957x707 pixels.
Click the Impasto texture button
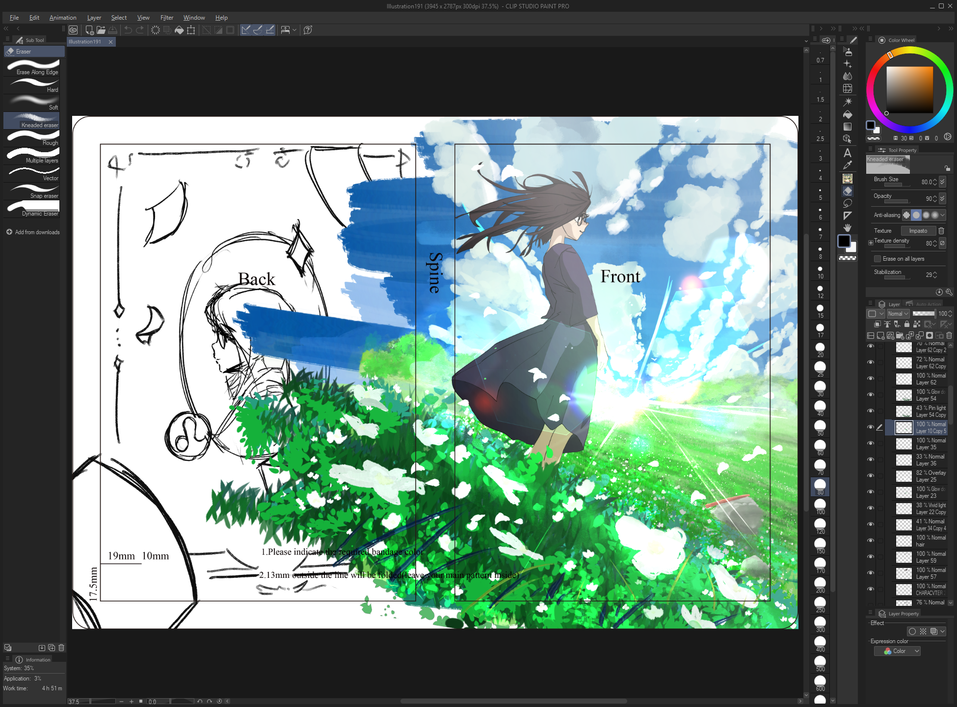click(918, 231)
